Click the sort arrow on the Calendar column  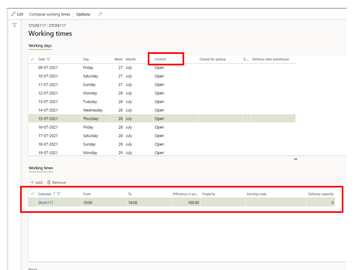pos(54,194)
